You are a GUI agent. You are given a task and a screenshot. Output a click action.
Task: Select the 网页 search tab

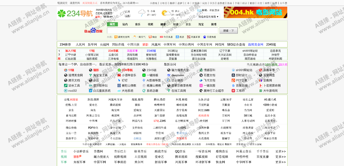(112, 24)
